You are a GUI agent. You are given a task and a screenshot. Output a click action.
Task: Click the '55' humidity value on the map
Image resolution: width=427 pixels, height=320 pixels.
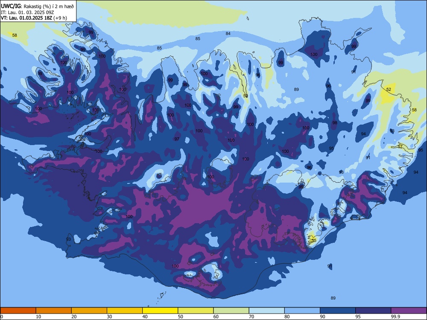pyautogui.click(x=314, y=241)
